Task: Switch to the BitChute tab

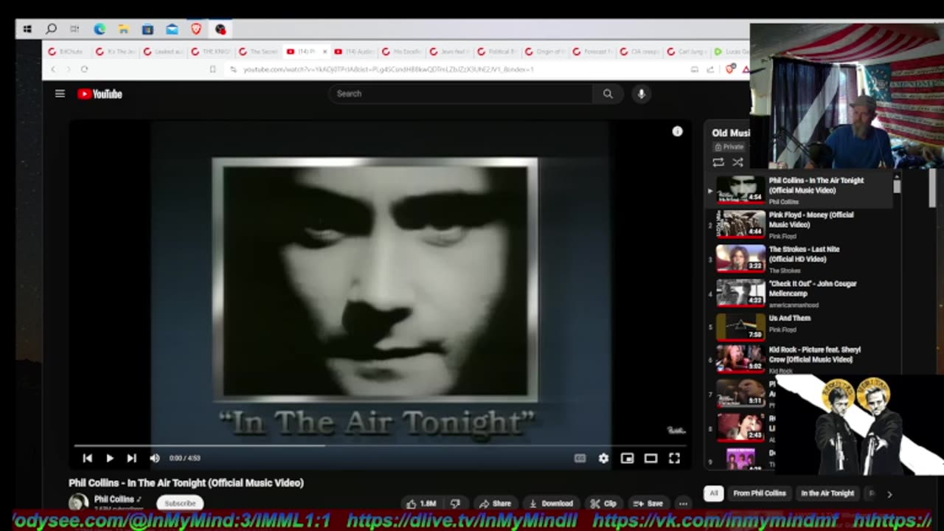Action: pos(67,52)
